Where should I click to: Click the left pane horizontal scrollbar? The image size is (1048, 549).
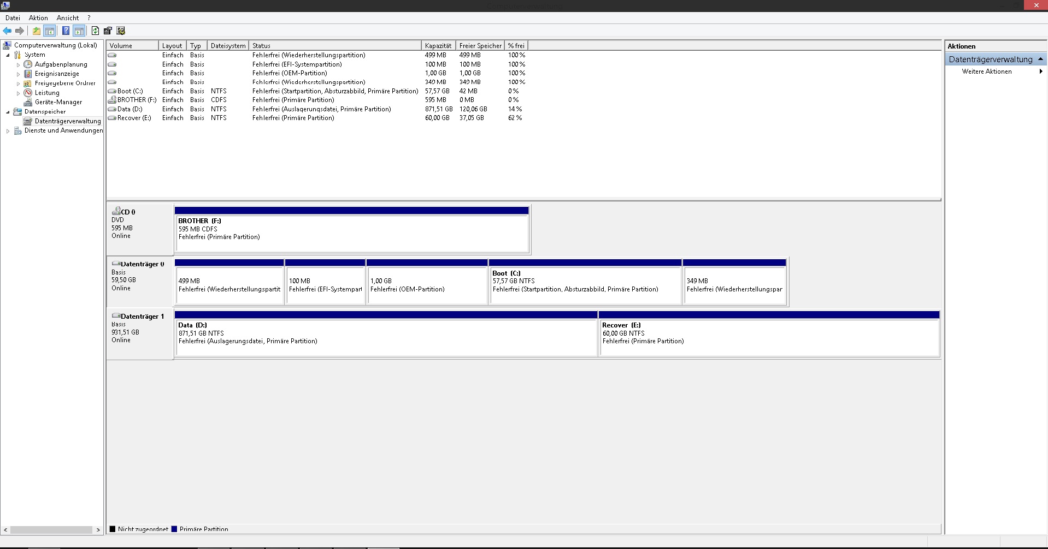coord(51,530)
